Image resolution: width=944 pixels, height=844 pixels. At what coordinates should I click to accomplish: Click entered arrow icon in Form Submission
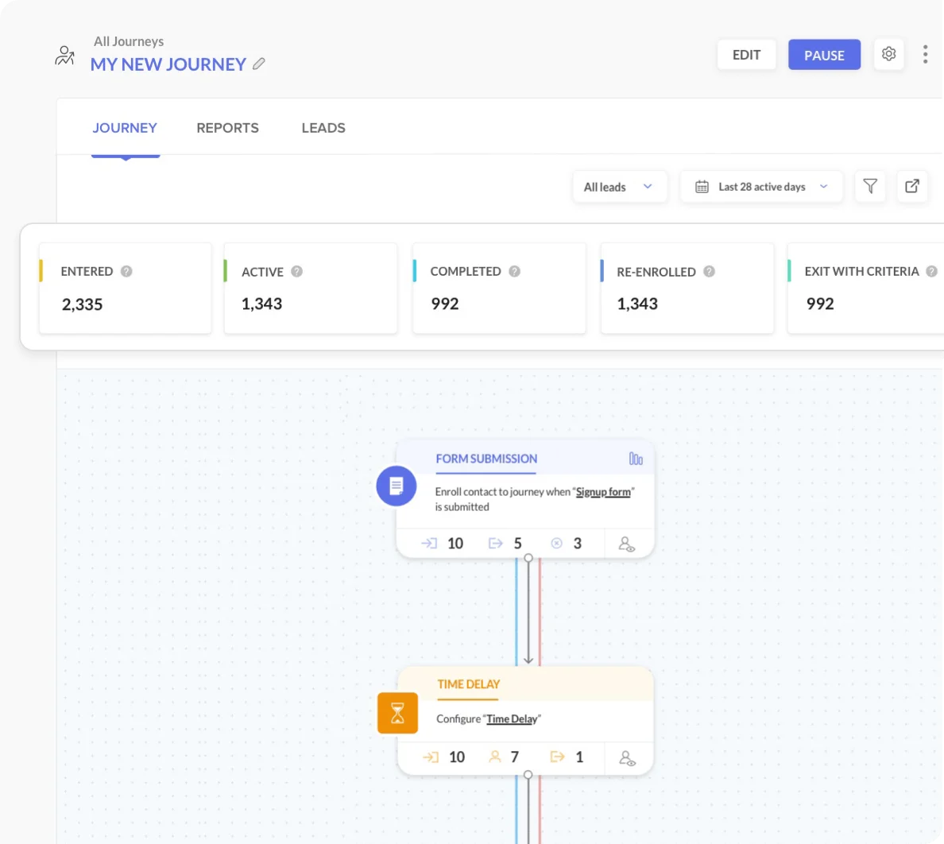[429, 544]
